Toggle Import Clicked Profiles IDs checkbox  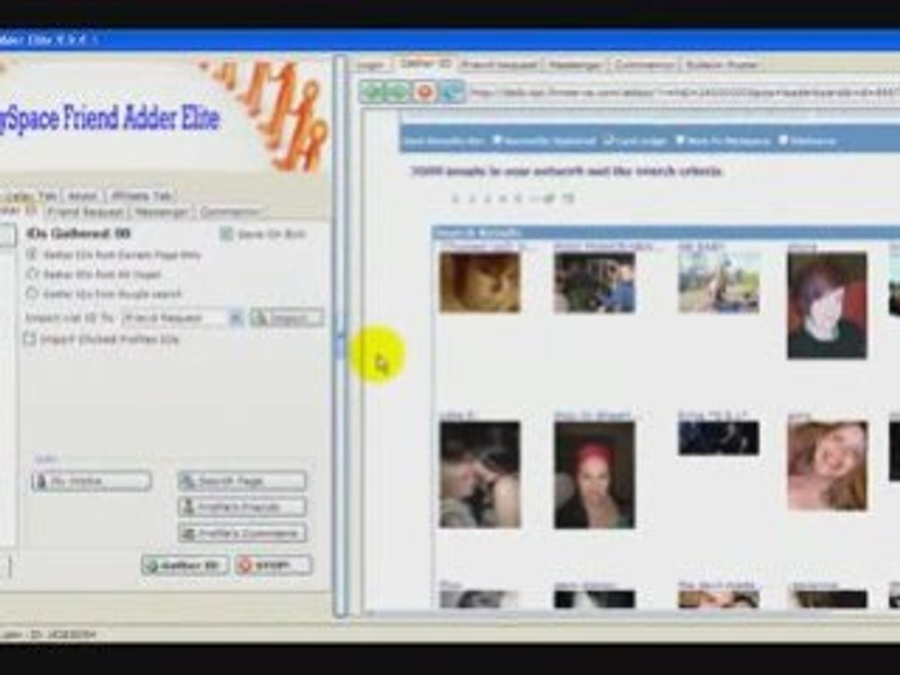(29, 339)
